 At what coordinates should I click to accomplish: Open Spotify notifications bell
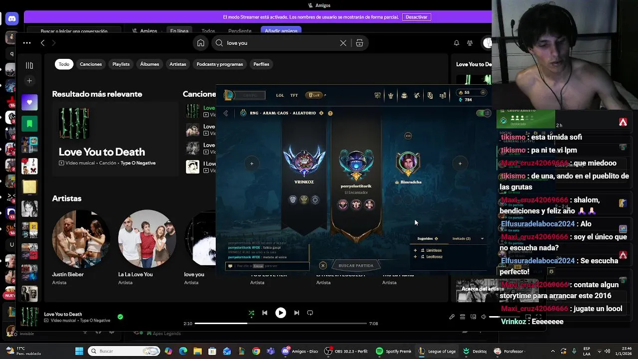pos(456,43)
